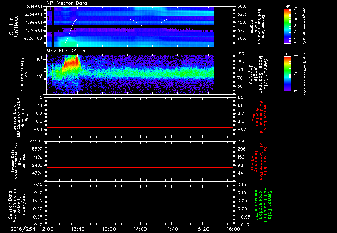This screenshot has height=233, width=337.
Task: Click the "1.9e+01" sector tick value
Action: (x=34, y=22)
